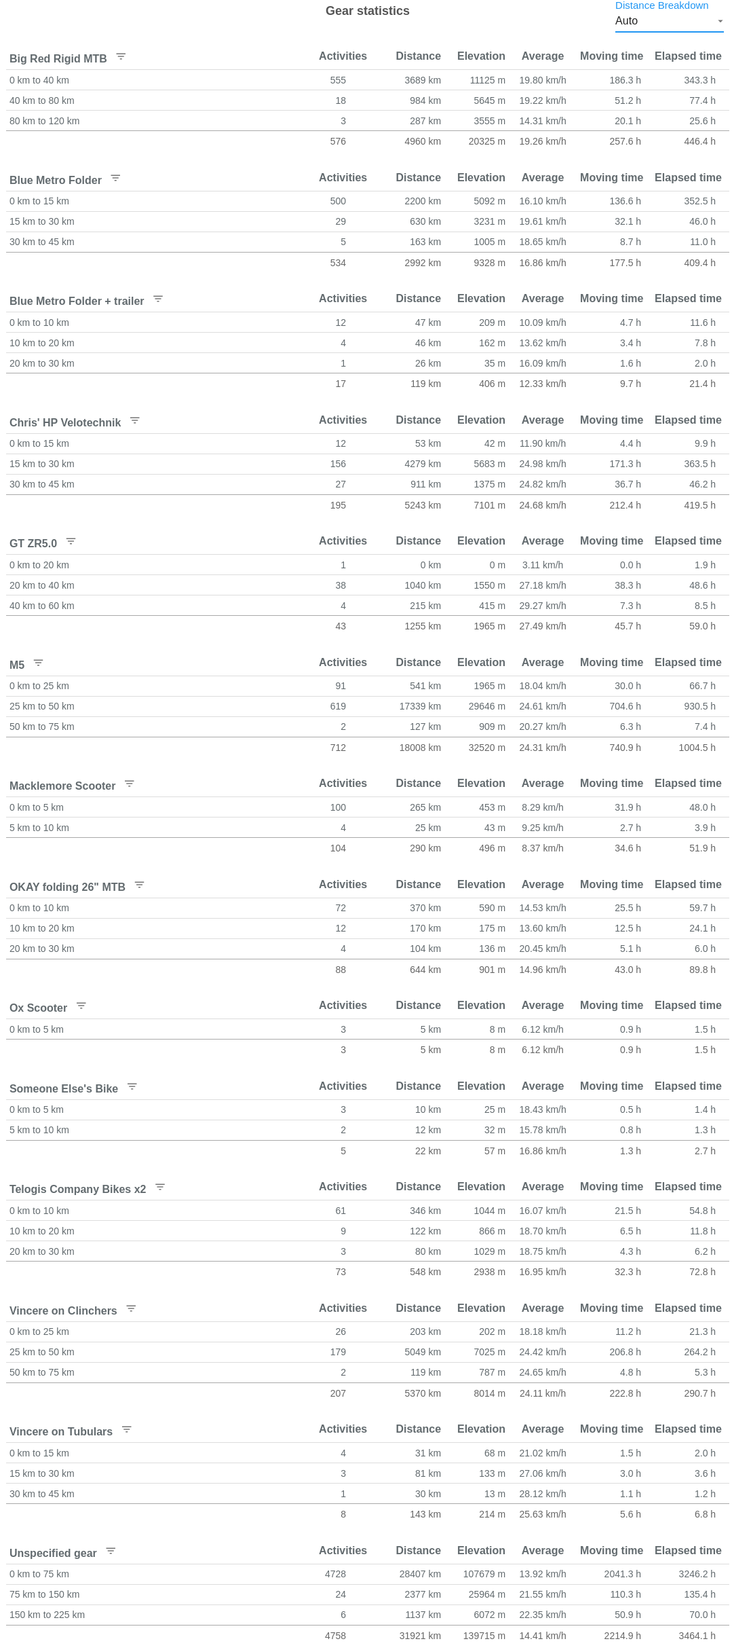Click filter icon next to Blue Metro Folder
This screenshot has height=1652, width=732.
pos(115,178)
